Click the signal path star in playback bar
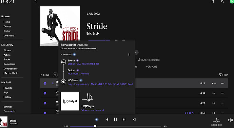Screen dimensions: 234x128 coord(97,120)
